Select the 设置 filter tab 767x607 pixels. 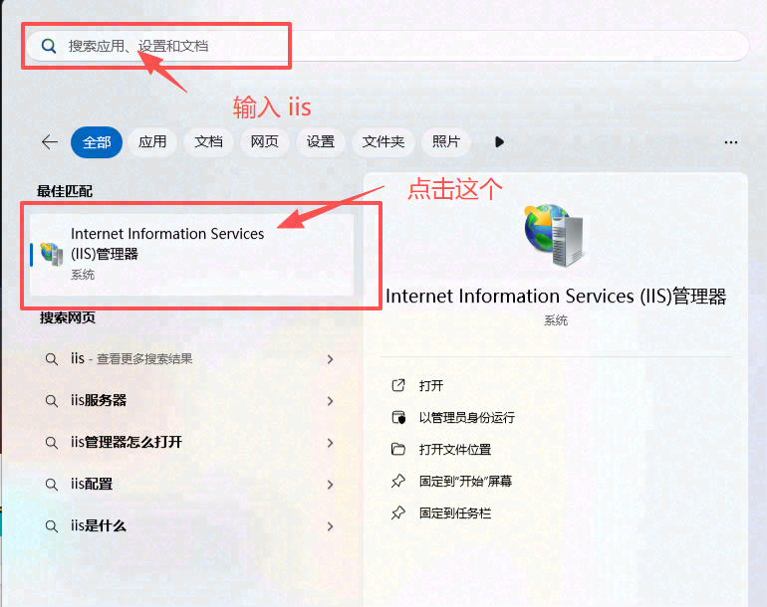tap(321, 142)
